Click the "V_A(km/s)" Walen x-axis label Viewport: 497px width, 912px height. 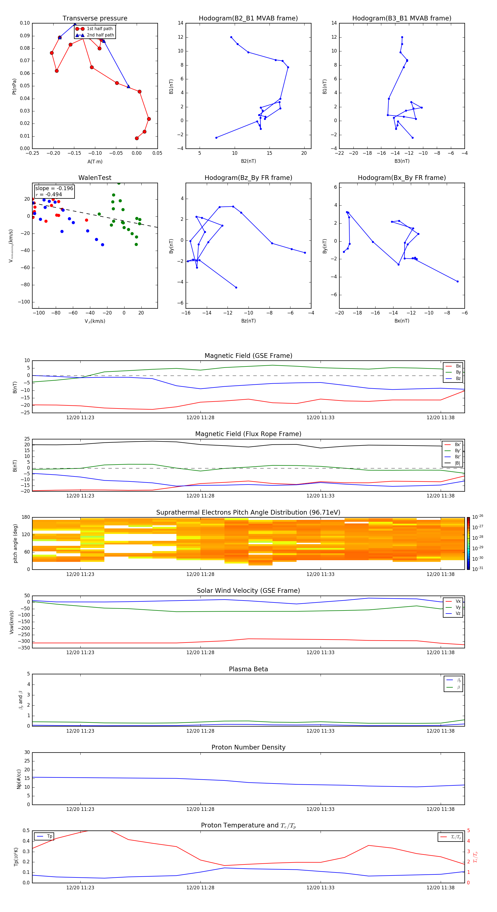(95, 321)
